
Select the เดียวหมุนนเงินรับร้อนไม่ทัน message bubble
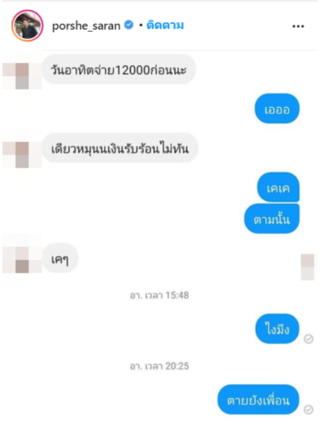[120, 148]
